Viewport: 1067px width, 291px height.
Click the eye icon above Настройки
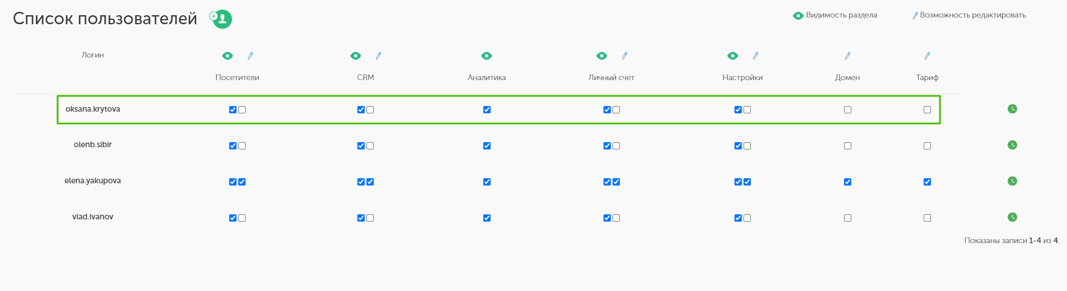pos(733,56)
